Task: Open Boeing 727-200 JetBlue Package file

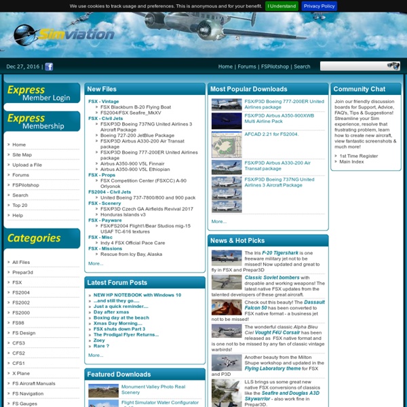Action: (x=137, y=136)
